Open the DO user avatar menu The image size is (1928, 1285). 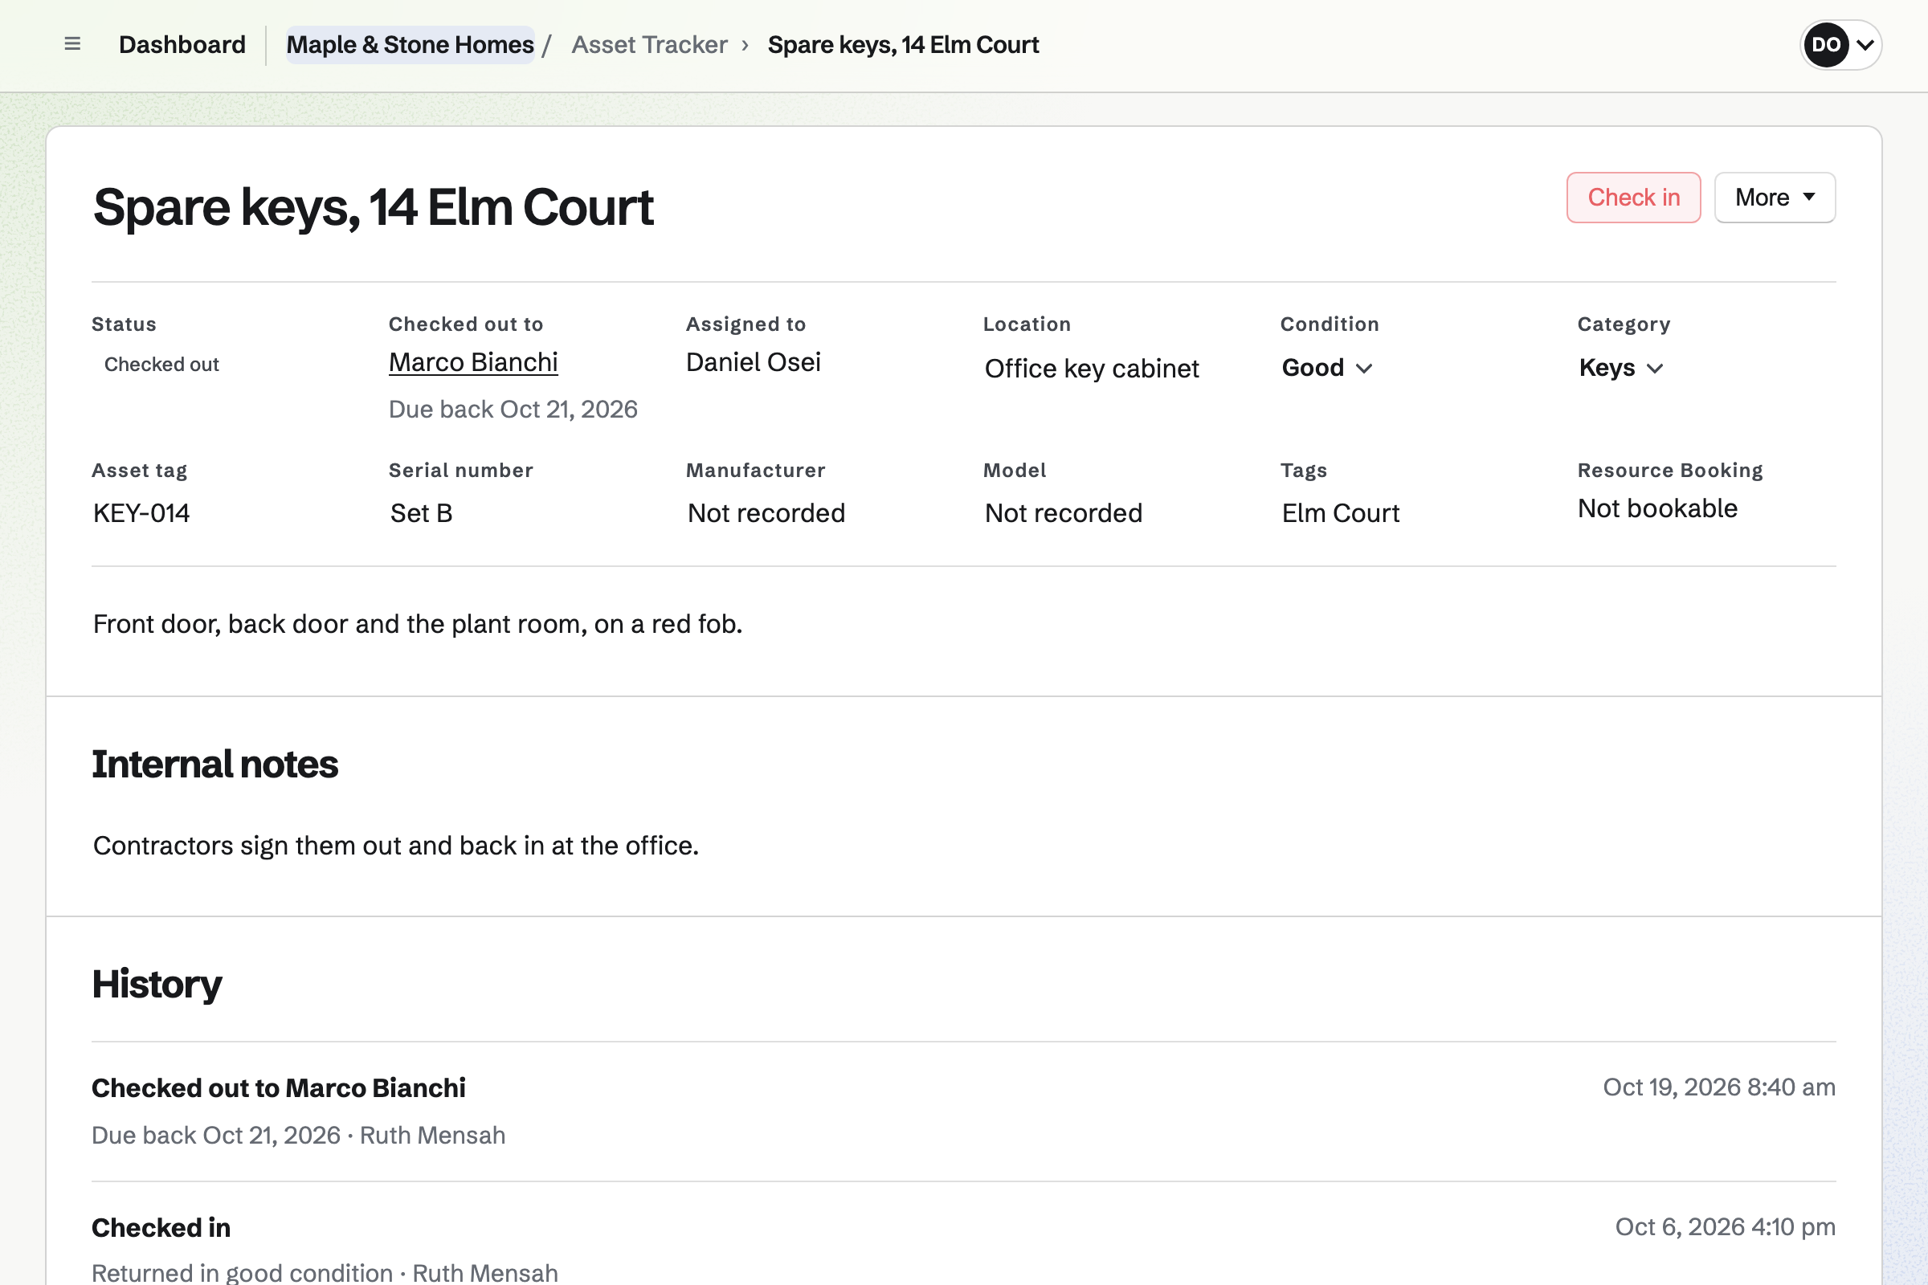click(x=1840, y=44)
